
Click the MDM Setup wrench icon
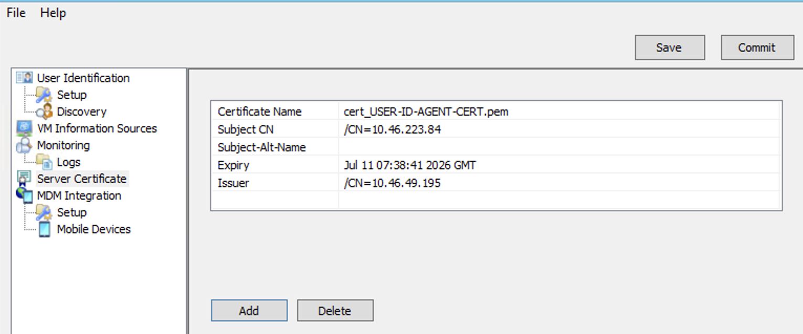click(44, 212)
